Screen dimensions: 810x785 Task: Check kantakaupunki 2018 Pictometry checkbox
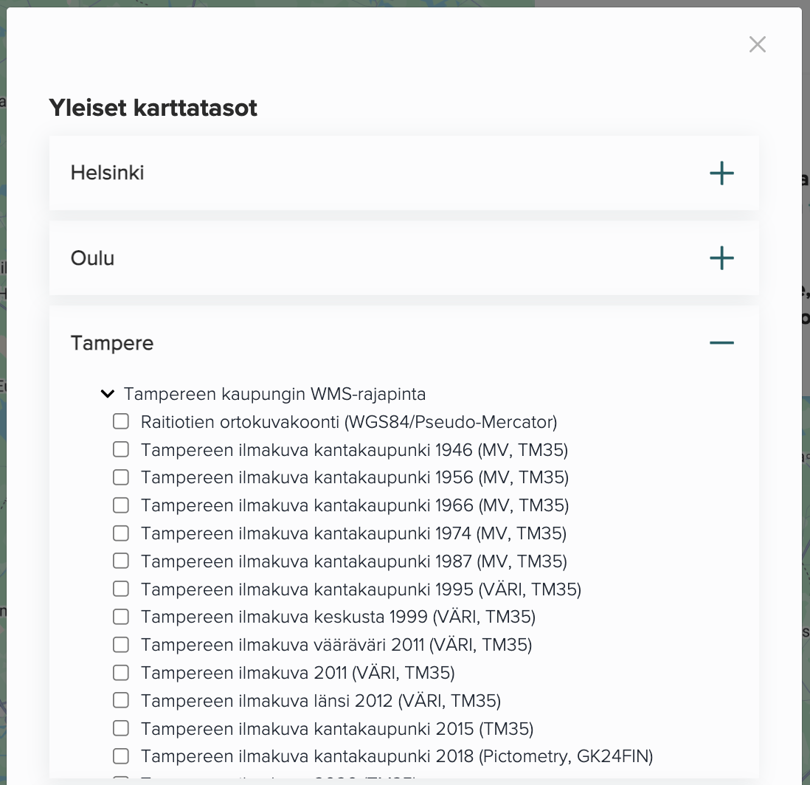[121, 756]
